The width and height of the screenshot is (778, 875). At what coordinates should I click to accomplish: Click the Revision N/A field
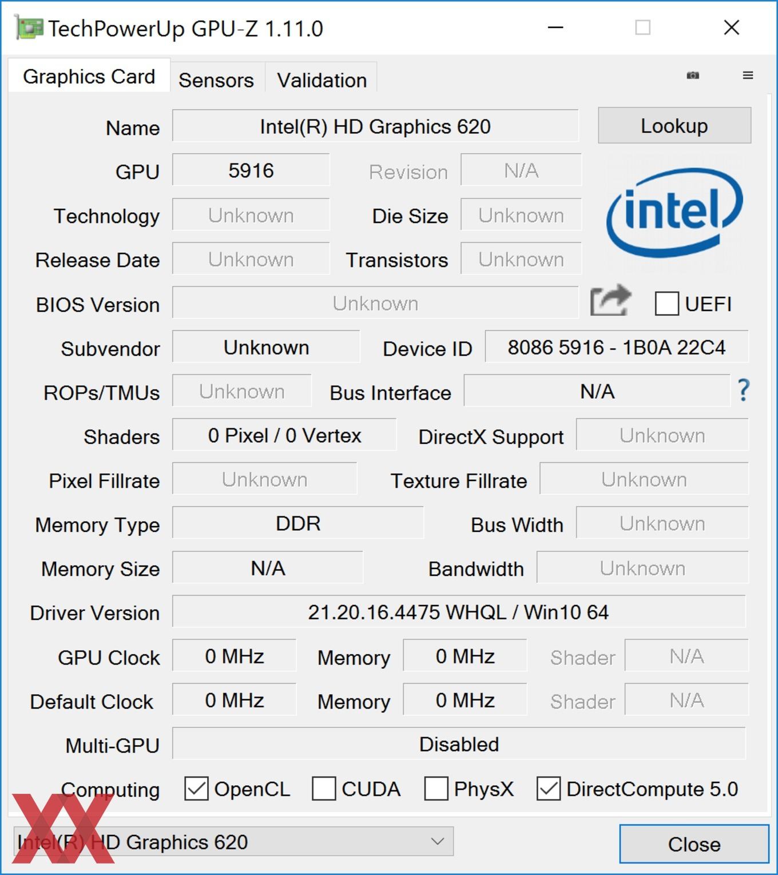click(521, 170)
